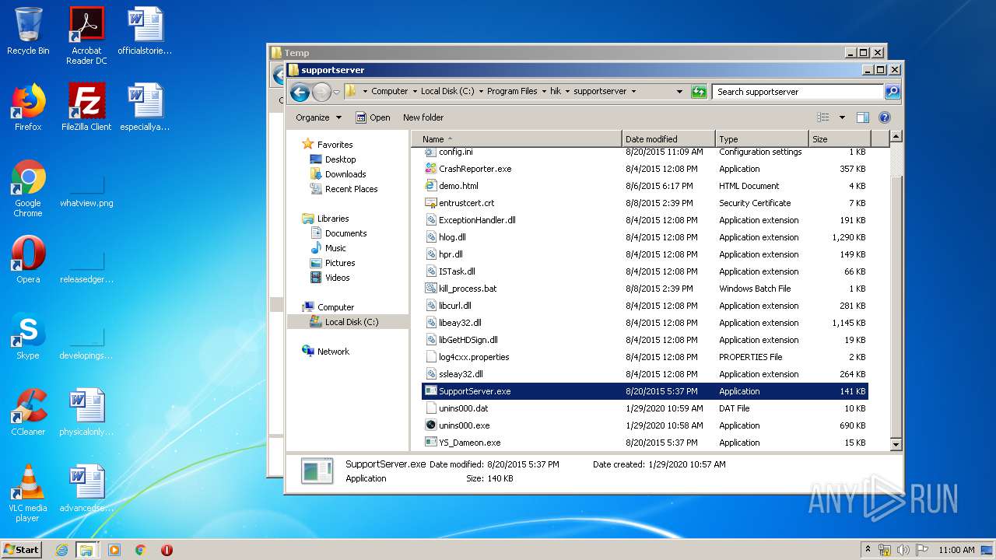Sort by Name column header
The width and height of the screenshot is (996, 560).
(x=516, y=139)
